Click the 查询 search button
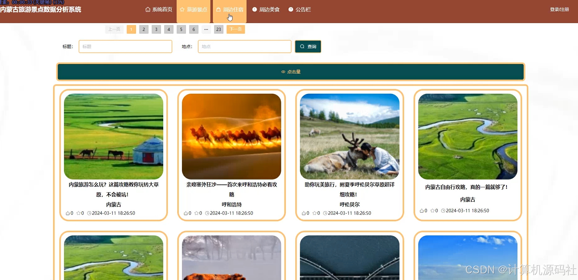The width and height of the screenshot is (578, 280). 308,47
